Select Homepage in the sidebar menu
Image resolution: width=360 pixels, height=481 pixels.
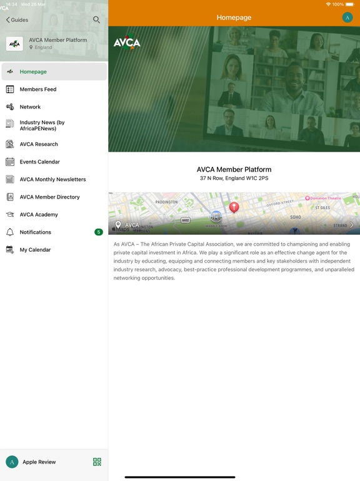[x=54, y=71]
